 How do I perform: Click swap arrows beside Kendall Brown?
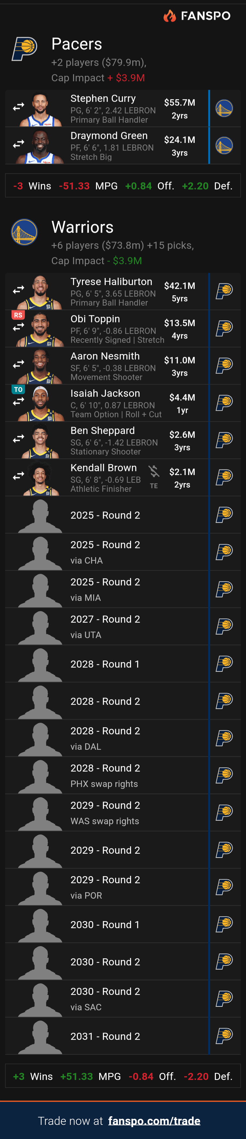pyautogui.click(x=19, y=476)
